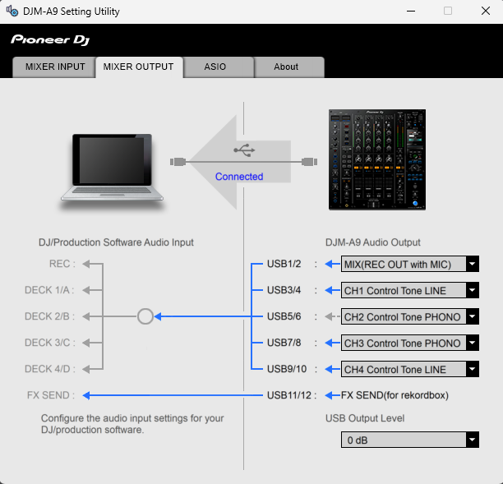Minimize the DJM-A9 Setting Utility window
Viewport: 503px width, 484px height.
pyautogui.click(x=411, y=12)
